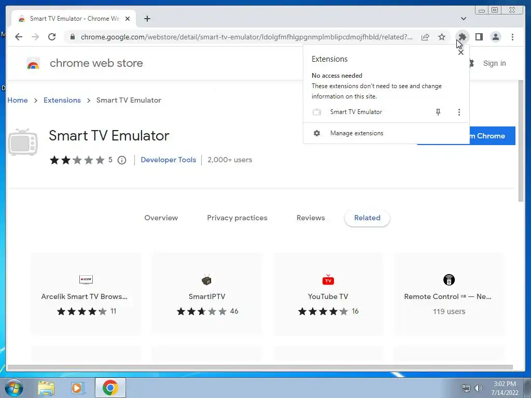Viewport: 531px width, 398px height.
Task: Click the Arcelik Smart TV star rating
Action: [x=81, y=311]
